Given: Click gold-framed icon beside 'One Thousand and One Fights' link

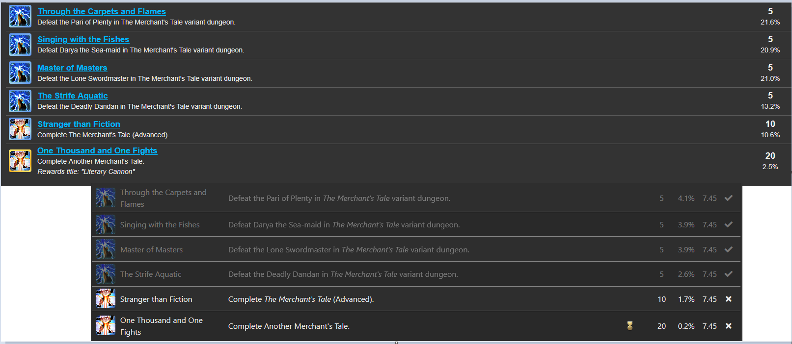Looking at the screenshot, I should pos(20,161).
